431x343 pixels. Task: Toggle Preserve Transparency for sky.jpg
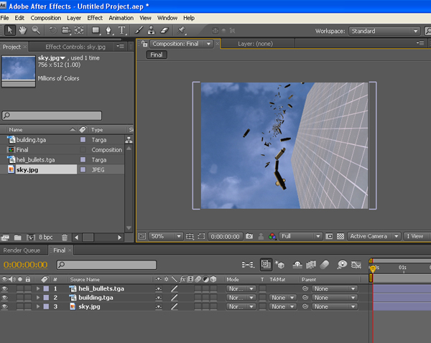click(262, 306)
